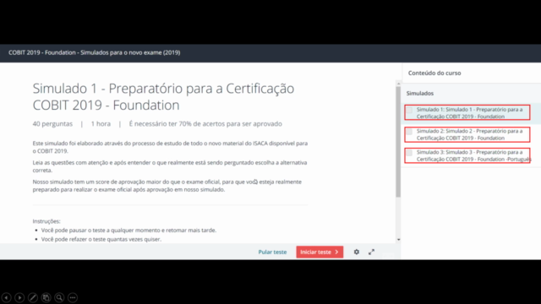Tick the Simulado 1 completion checkbox
Image resolution: width=541 pixels, height=304 pixels.
[409, 111]
